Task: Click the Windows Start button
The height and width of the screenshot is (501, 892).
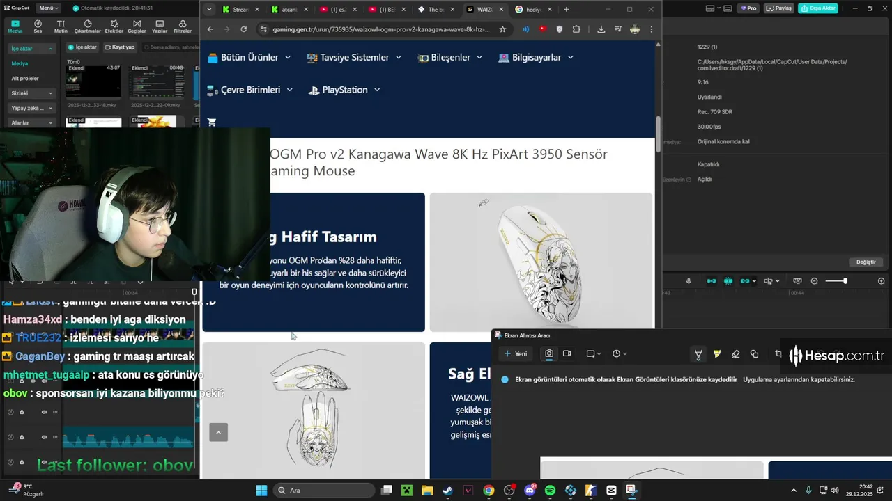Action: (261, 491)
